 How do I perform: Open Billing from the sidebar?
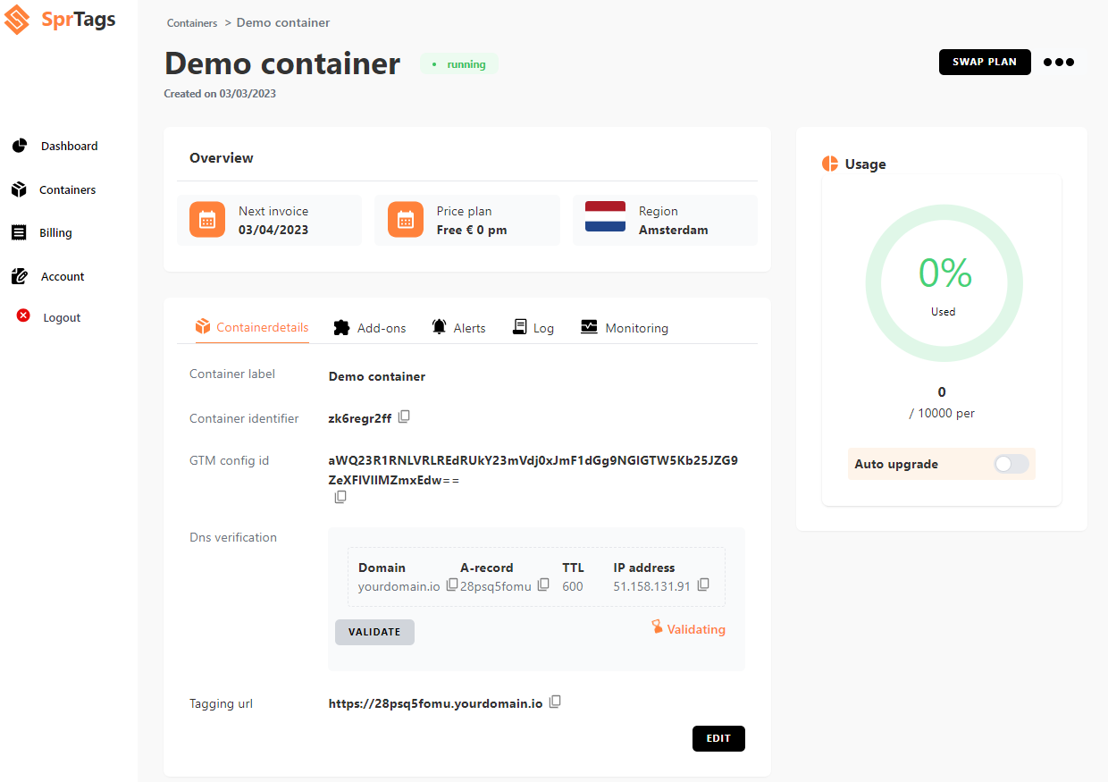click(55, 232)
